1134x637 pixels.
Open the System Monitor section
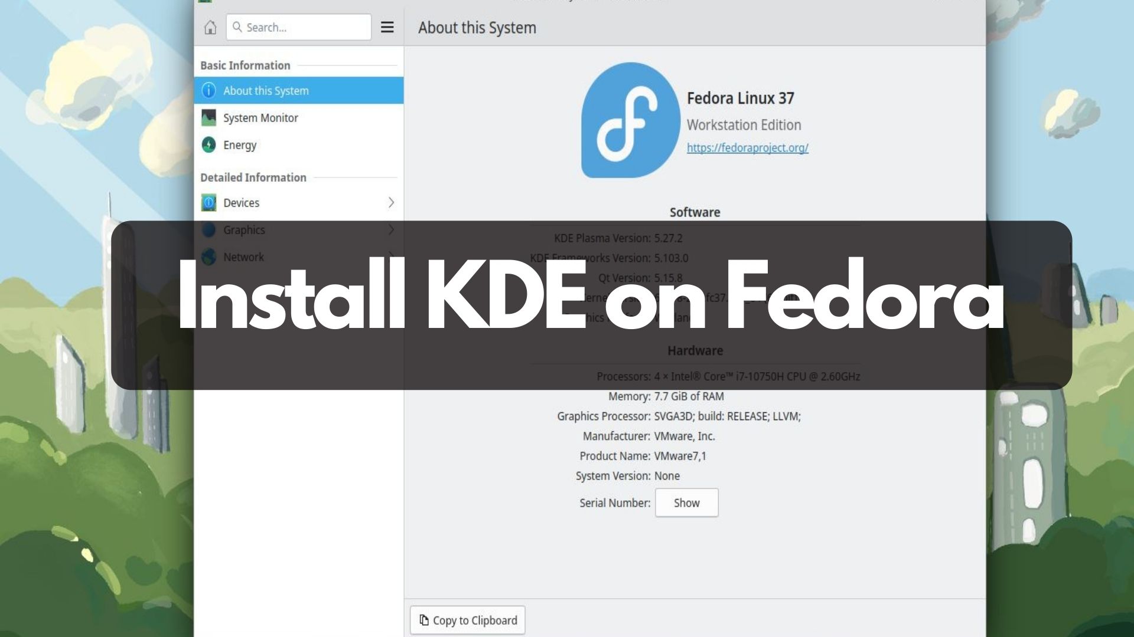point(260,117)
